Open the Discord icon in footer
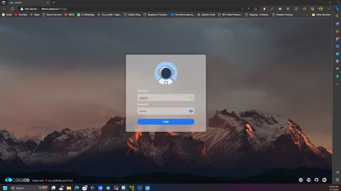 coord(309,180)
